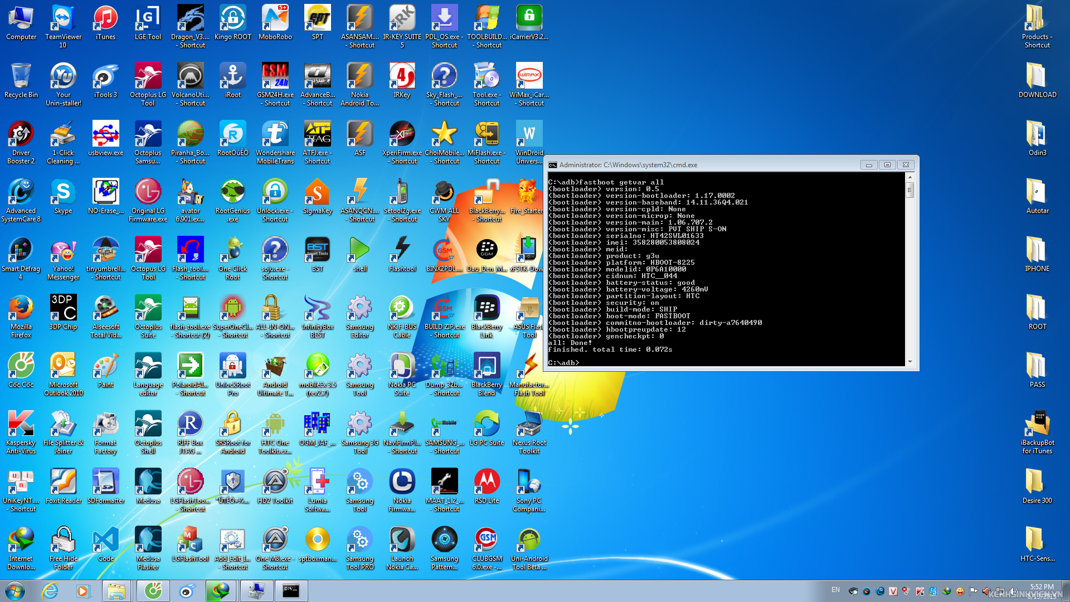
Task: Open the MoboRobo desktop icon
Action: tap(275, 22)
